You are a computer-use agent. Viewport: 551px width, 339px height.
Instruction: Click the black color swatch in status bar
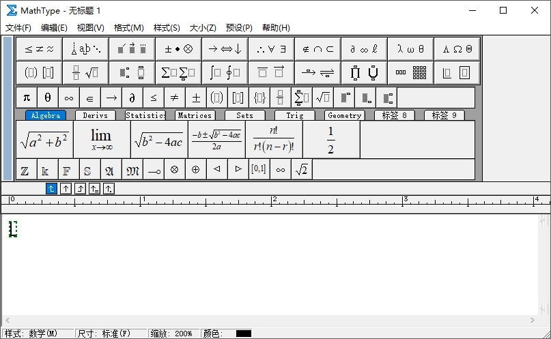coord(244,334)
